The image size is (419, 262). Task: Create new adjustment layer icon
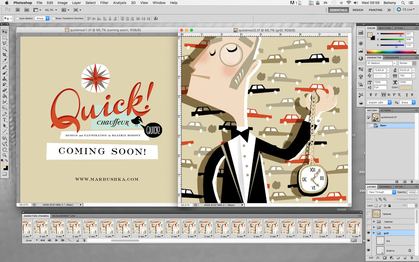coord(391,258)
